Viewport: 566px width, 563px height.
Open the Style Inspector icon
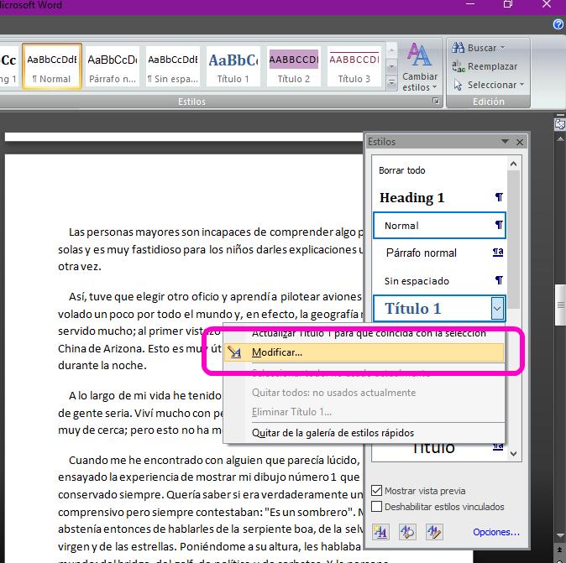click(407, 531)
